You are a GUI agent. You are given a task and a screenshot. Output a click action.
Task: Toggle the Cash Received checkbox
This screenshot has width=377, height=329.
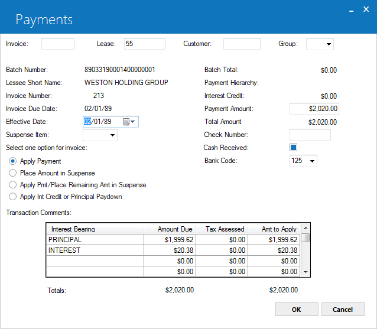click(293, 147)
